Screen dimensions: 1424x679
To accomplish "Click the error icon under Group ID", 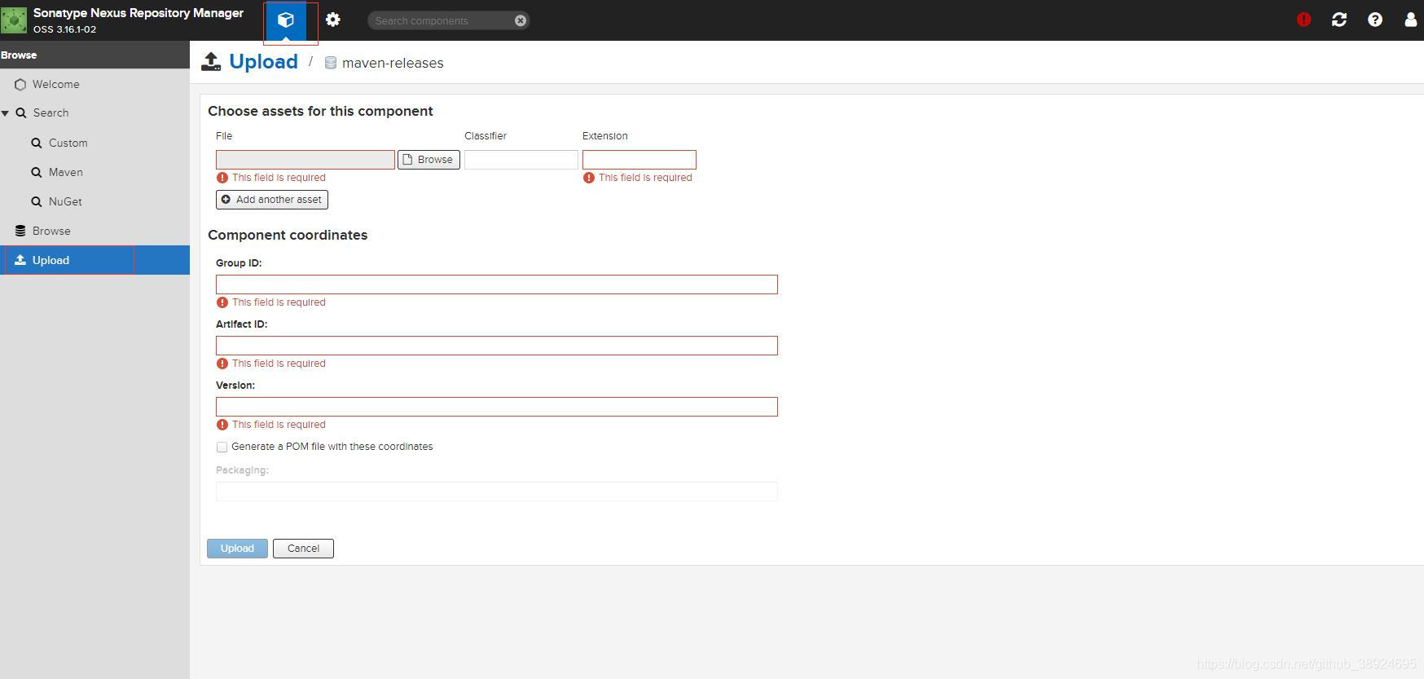I will tap(222, 302).
